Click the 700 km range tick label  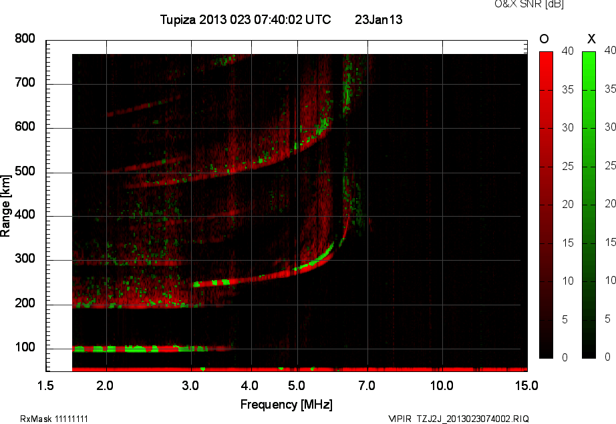25,82
